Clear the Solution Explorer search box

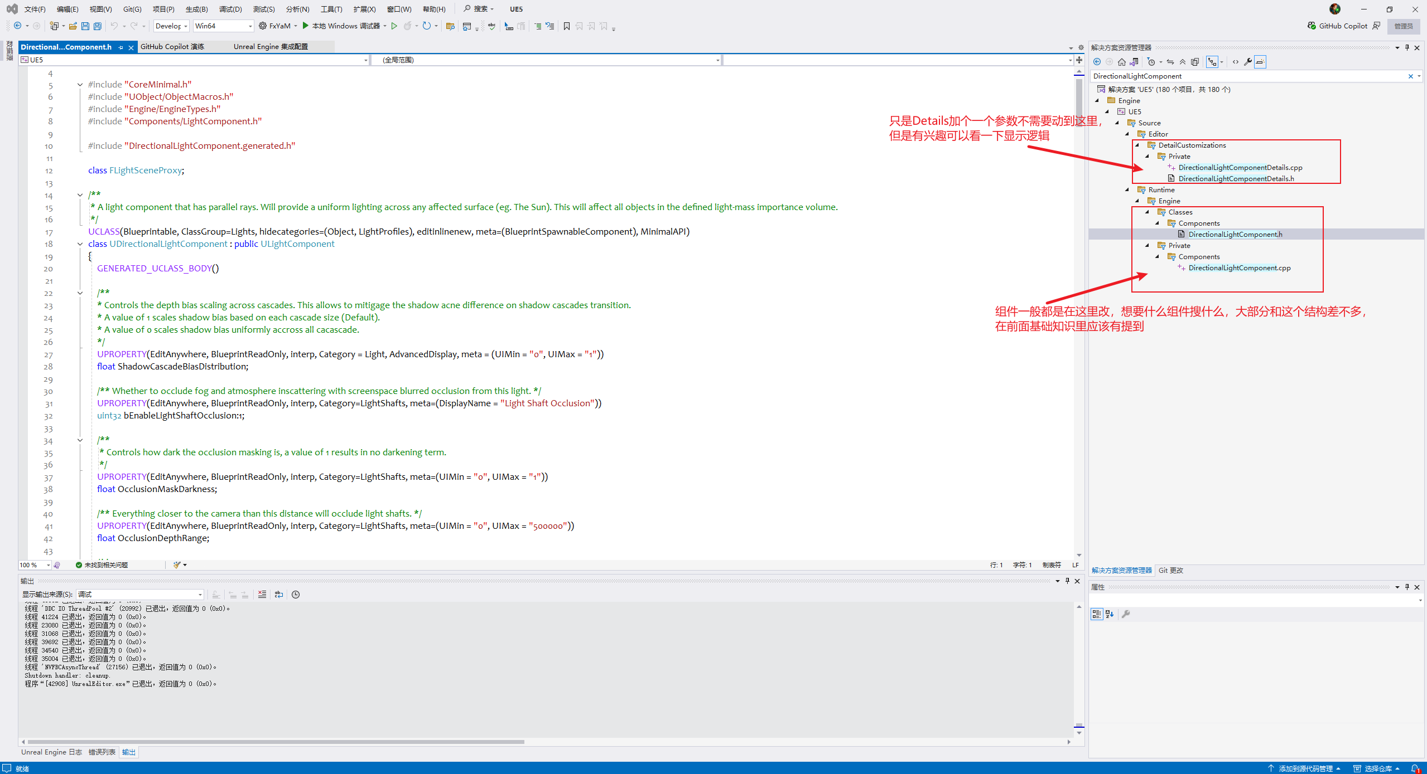[1411, 76]
